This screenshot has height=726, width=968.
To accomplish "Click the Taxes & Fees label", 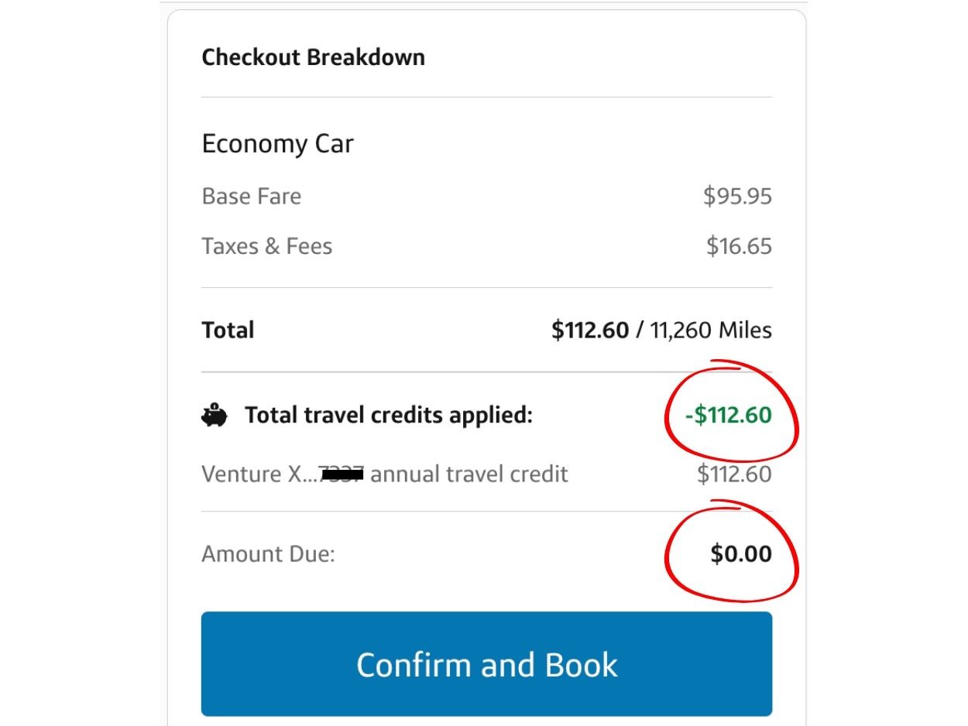I will click(x=266, y=246).
